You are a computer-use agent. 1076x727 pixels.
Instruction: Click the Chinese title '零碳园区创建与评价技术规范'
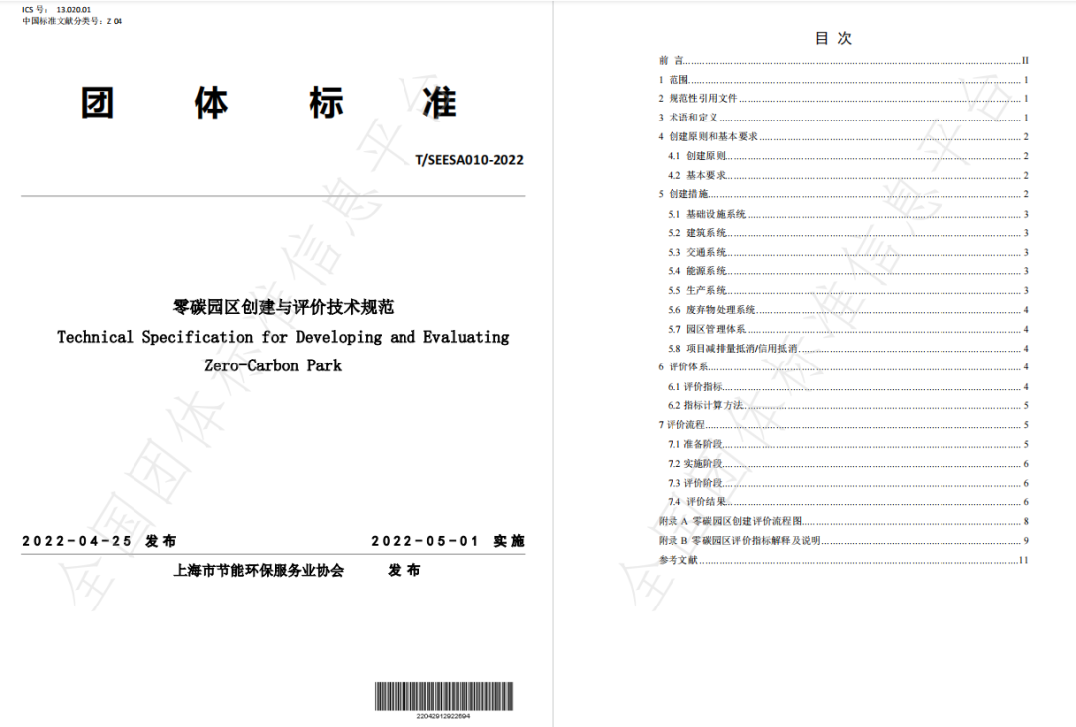click(x=283, y=307)
